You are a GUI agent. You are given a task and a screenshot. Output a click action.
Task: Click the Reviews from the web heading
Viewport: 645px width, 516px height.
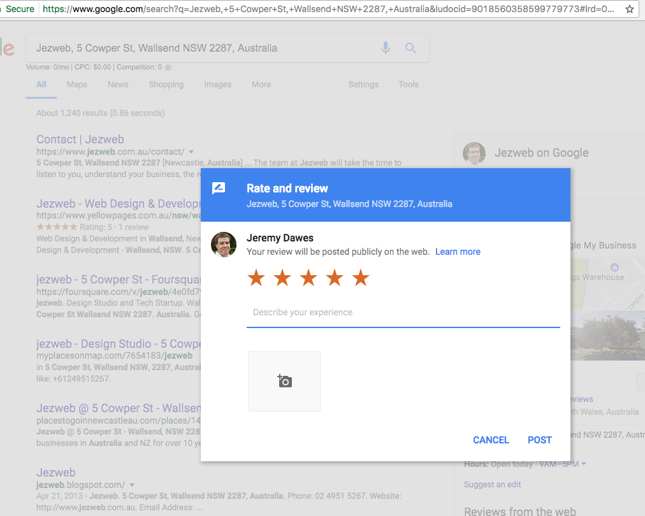click(x=520, y=511)
